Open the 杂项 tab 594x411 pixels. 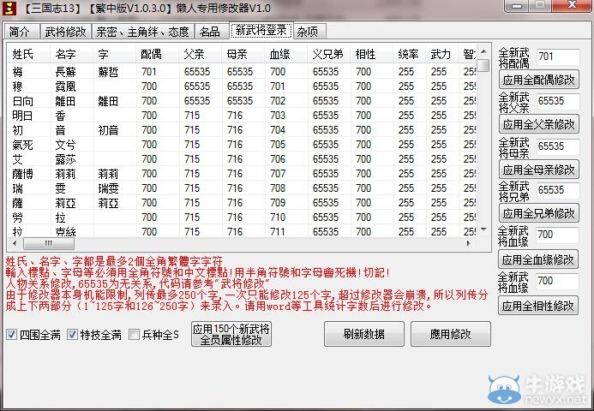click(x=309, y=32)
